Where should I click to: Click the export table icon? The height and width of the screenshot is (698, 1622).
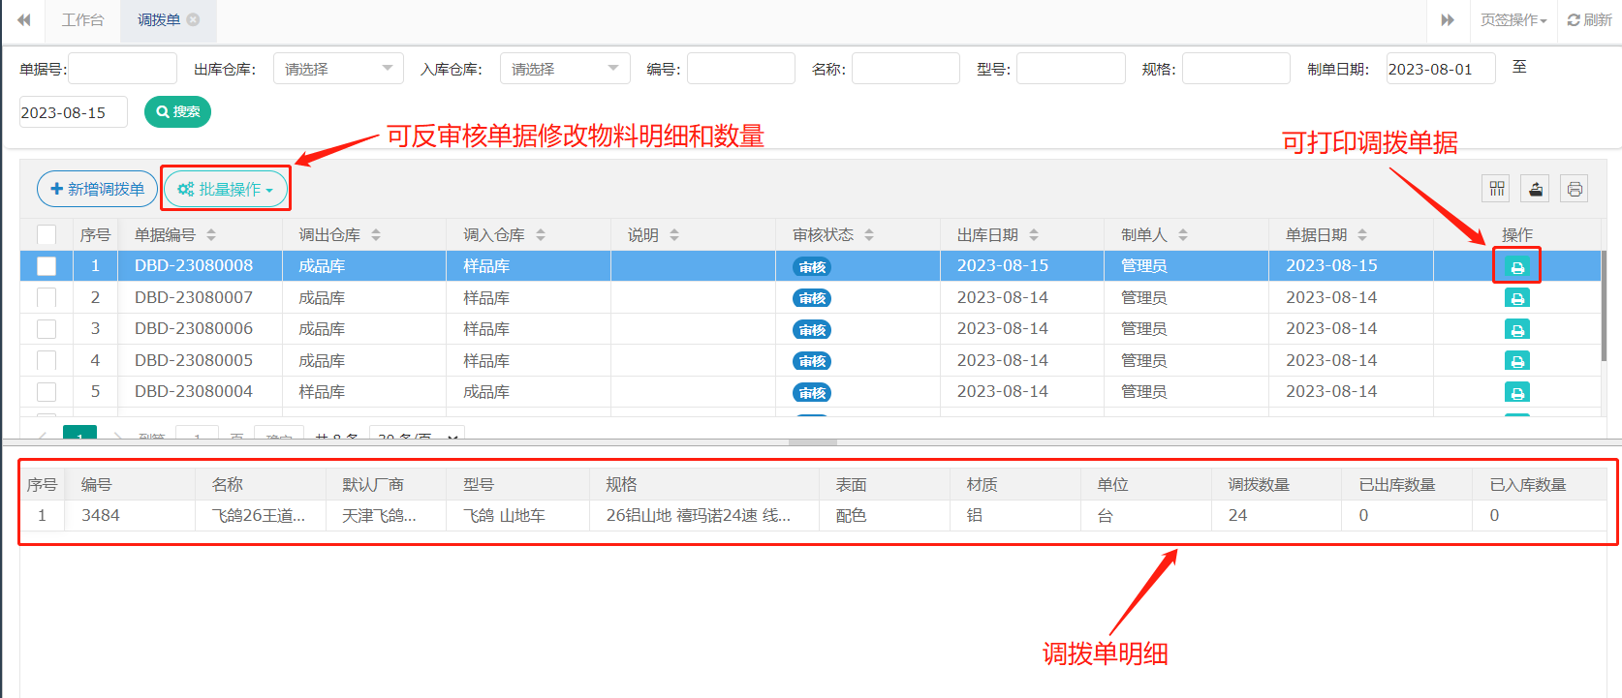(x=1536, y=189)
